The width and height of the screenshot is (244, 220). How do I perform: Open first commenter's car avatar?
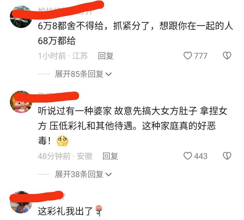point(21,17)
